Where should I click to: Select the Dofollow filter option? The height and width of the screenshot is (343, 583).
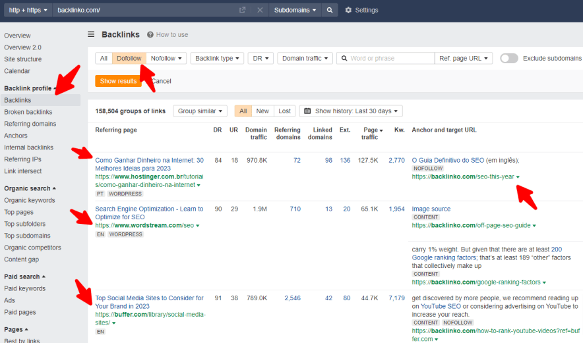pyautogui.click(x=129, y=59)
